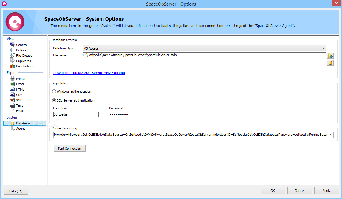
Task: Click the SpaceObServer title bar icon
Action: 4,4
